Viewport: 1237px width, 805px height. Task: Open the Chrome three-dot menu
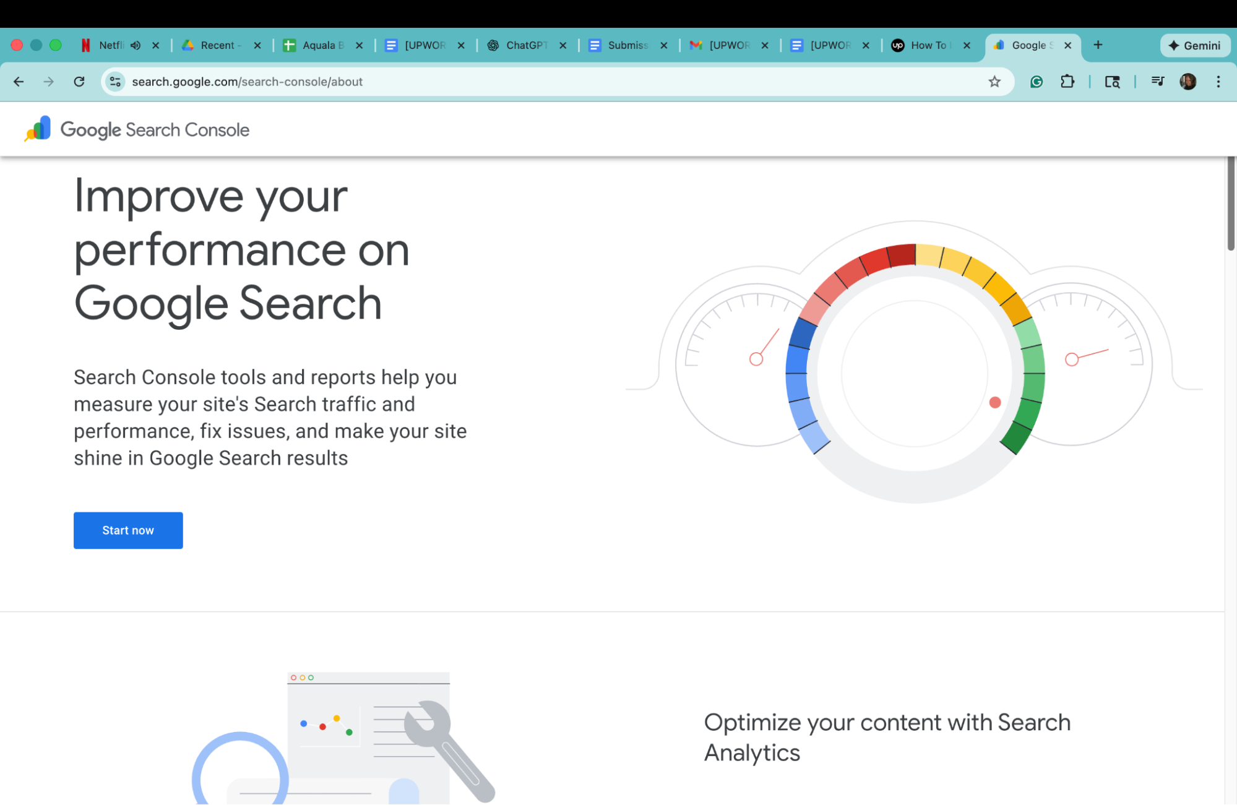(x=1218, y=82)
